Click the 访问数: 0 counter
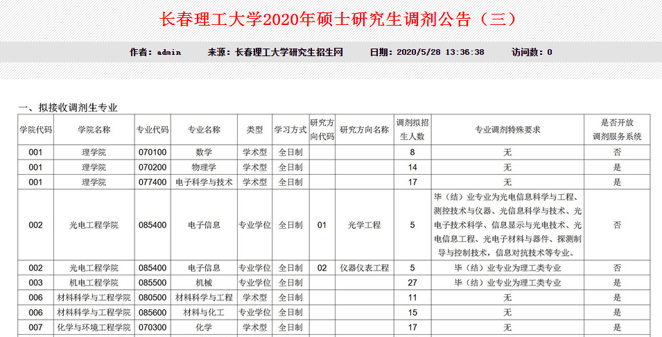The image size is (662, 337). pyautogui.click(x=532, y=53)
